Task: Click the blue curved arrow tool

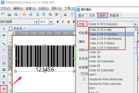Action: [x=4, y=35]
